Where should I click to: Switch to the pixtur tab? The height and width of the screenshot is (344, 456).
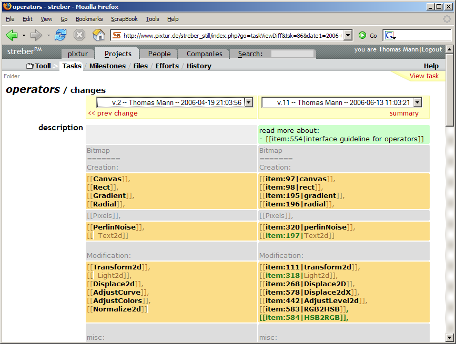(x=78, y=54)
